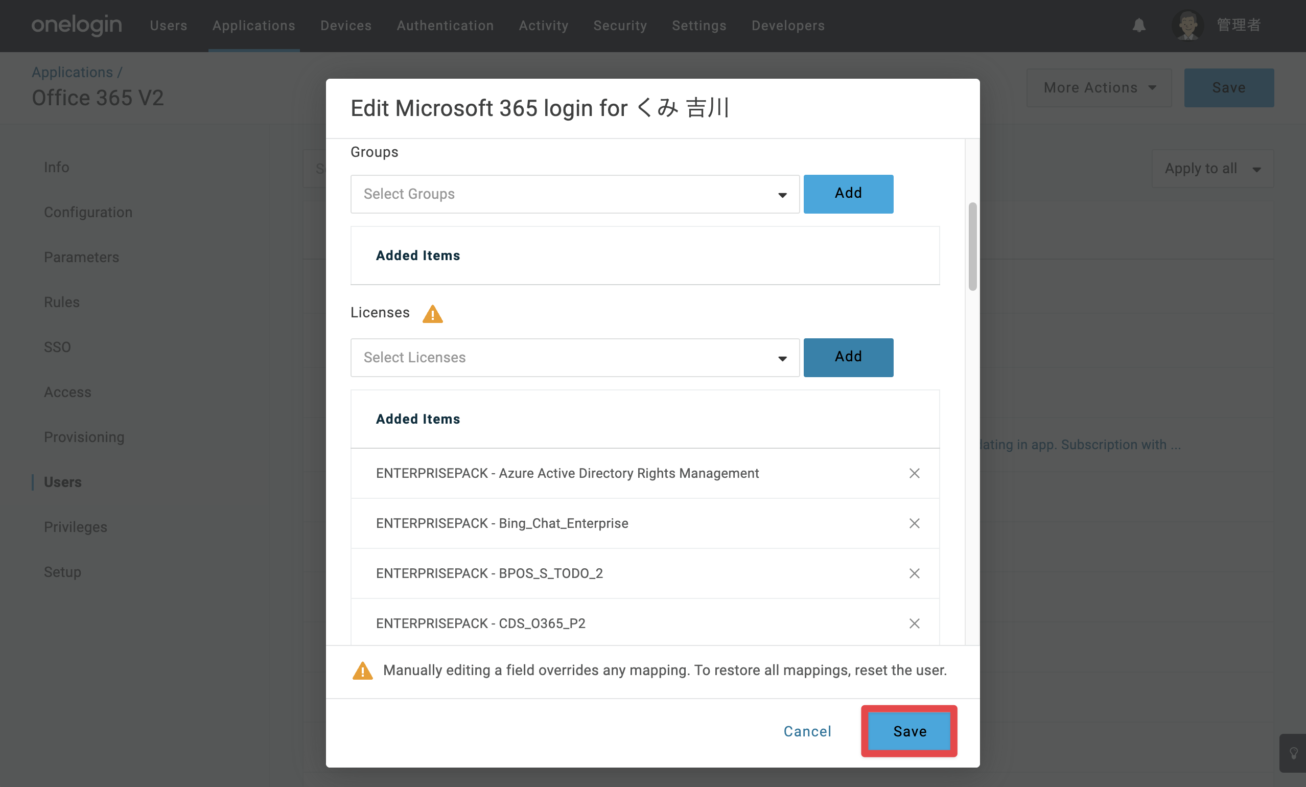This screenshot has width=1306, height=787.
Task: Select the ENTERPRISEPACK - Bing_Chat_Enterprise row text
Action: click(x=502, y=523)
